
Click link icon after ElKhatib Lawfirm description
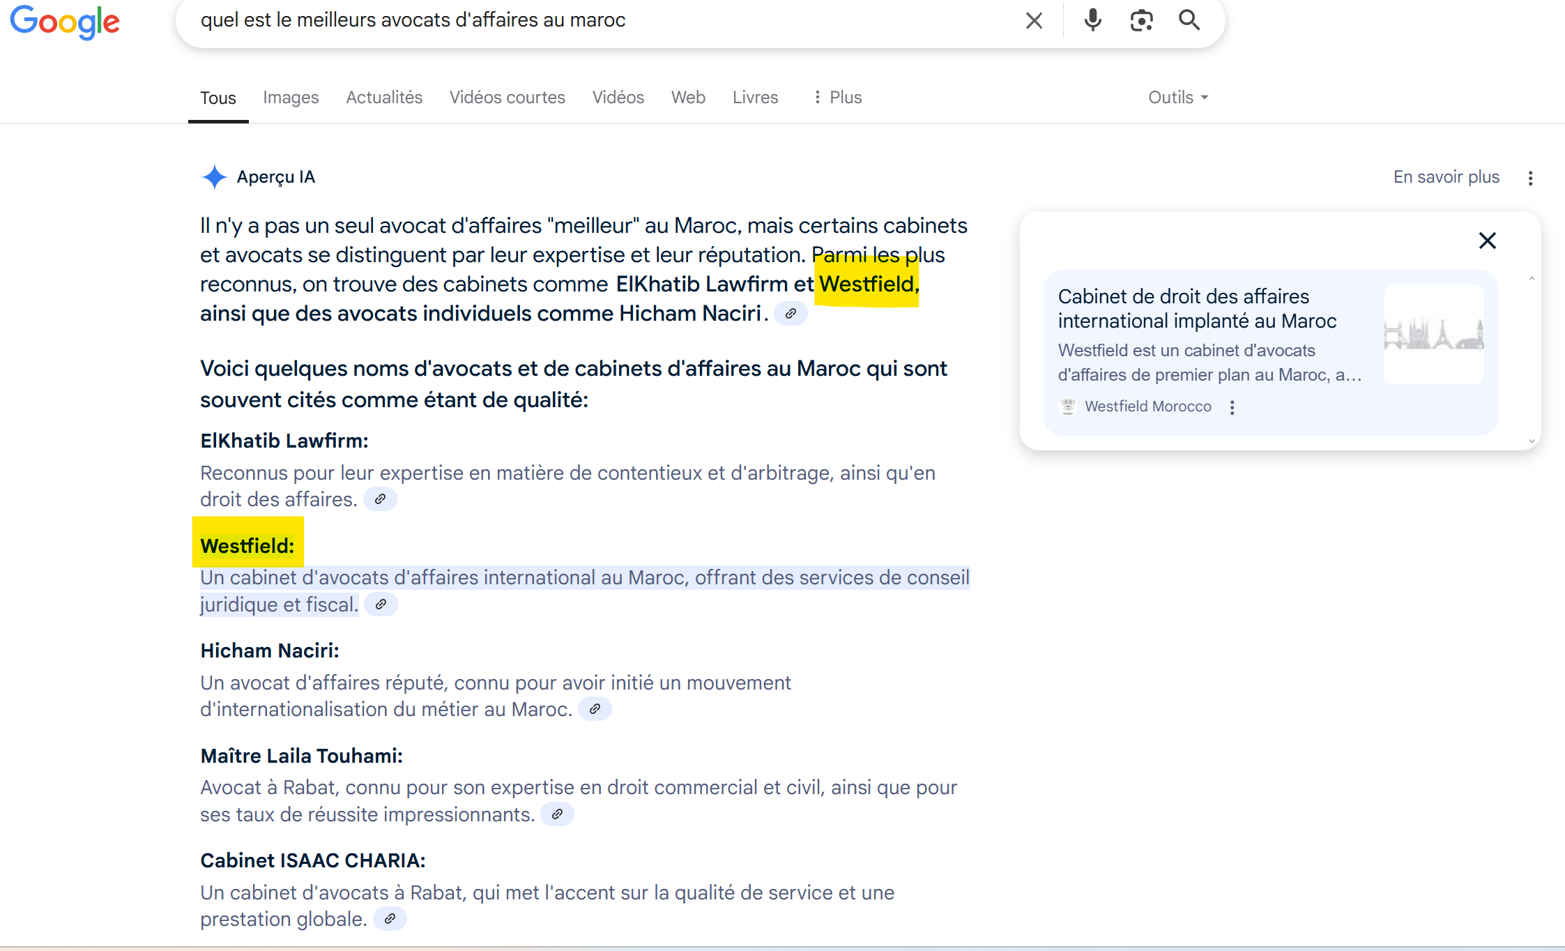pos(380,499)
